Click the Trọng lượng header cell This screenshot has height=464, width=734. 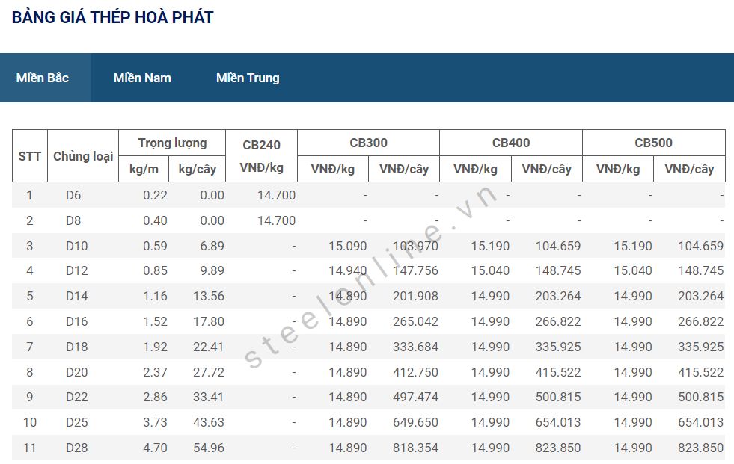click(x=172, y=143)
